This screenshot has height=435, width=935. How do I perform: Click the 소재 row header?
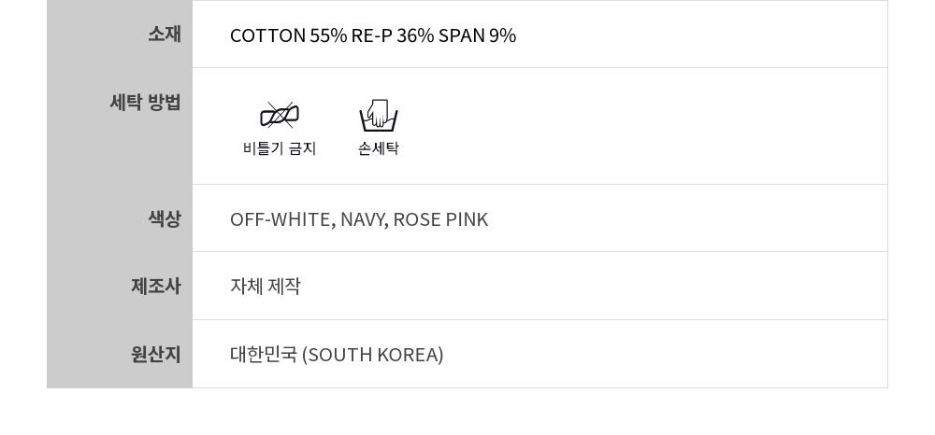pyautogui.click(x=164, y=35)
